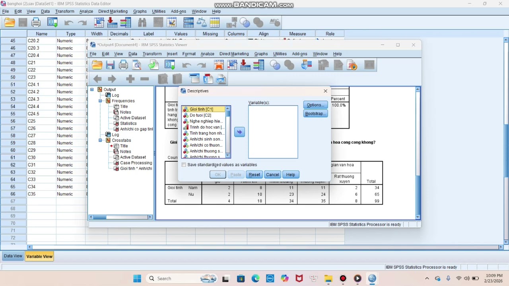Viewport: 509px width, 286px height.
Task: Select variable Trinh do hoc van
Action: pos(204,127)
